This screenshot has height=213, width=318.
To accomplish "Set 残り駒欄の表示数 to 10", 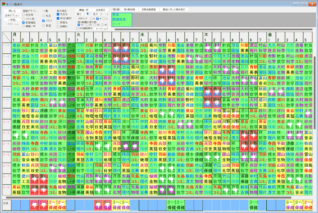I will 81,25.
